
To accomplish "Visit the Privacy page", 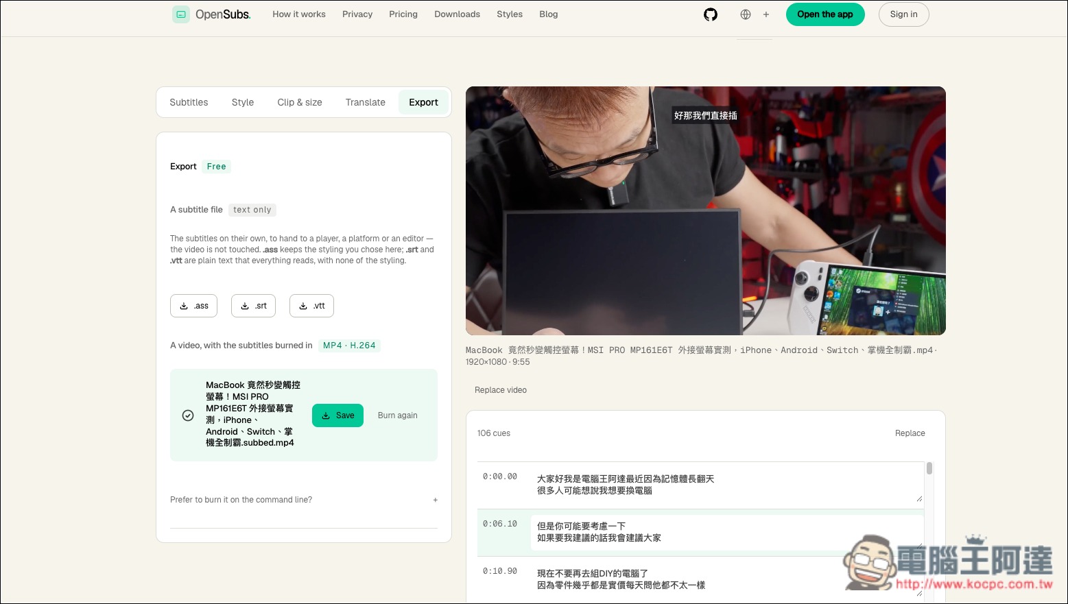I will [x=357, y=14].
